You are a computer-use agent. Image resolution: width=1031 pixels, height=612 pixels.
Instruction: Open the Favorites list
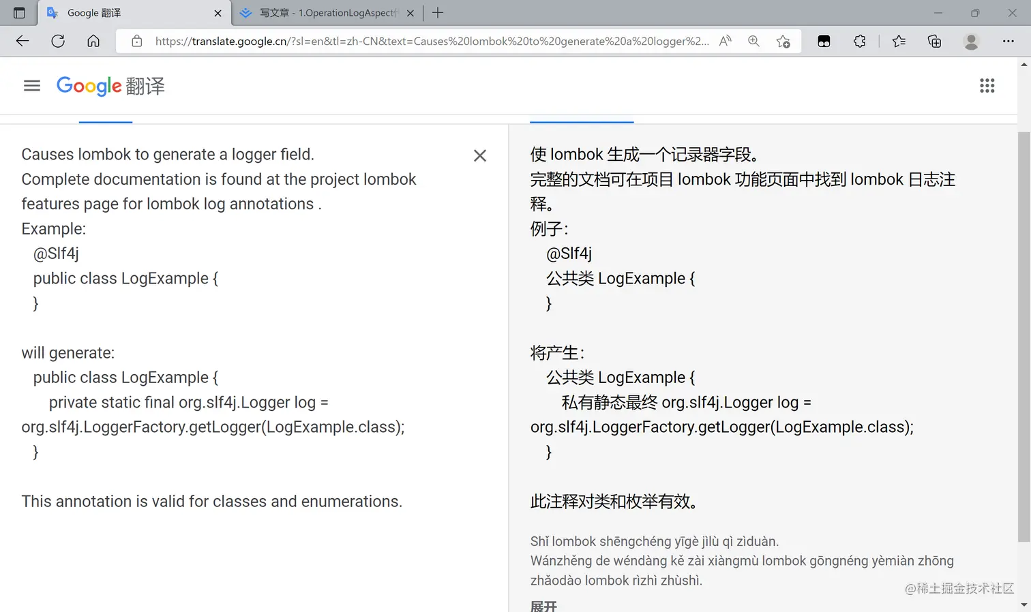click(899, 41)
